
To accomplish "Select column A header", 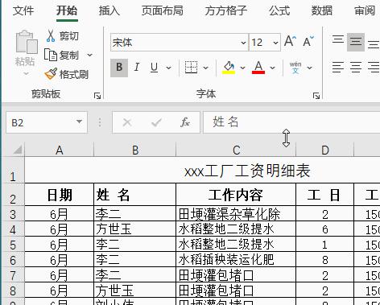I will tap(60, 150).
